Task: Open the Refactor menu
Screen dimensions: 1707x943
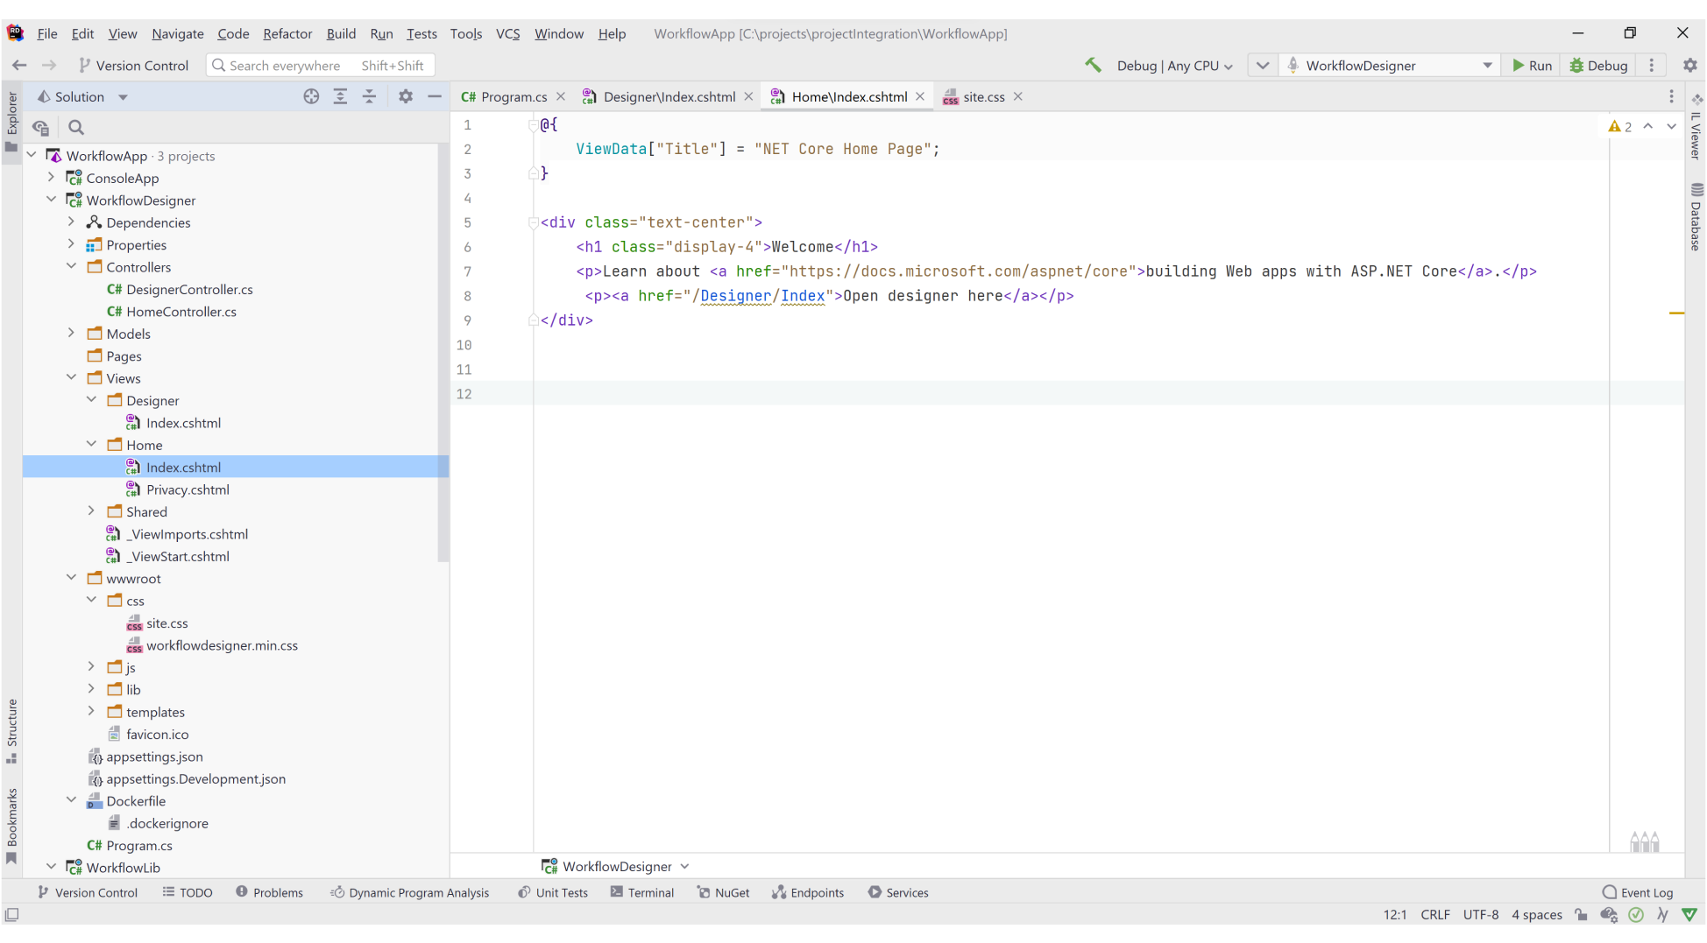Action: (x=287, y=33)
